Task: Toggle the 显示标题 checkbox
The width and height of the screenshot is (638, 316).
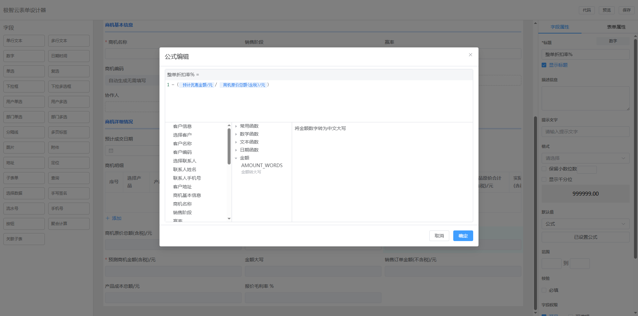Action: click(544, 65)
